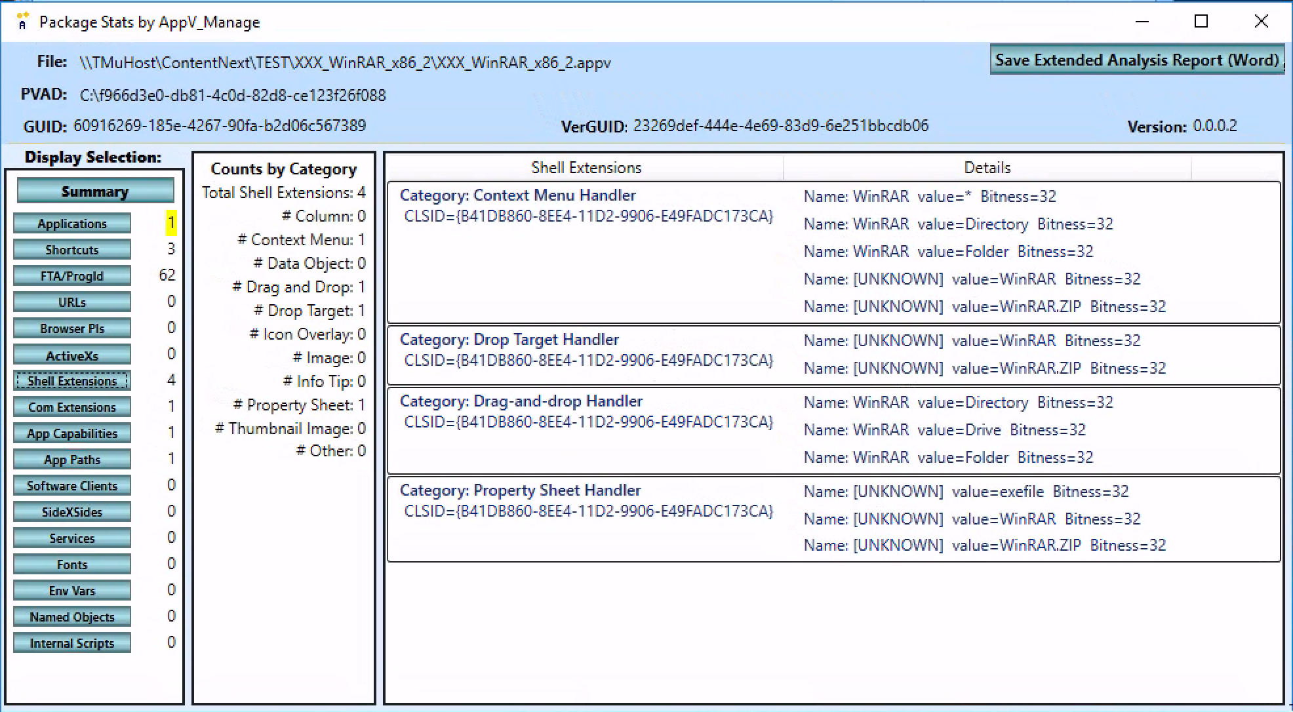Click the Context Menu Handler CLSID text
1293x712 pixels.
point(589,216)
